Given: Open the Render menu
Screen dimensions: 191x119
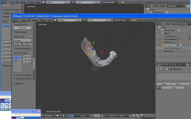Looking at the screenshot, I should point(35,20).
